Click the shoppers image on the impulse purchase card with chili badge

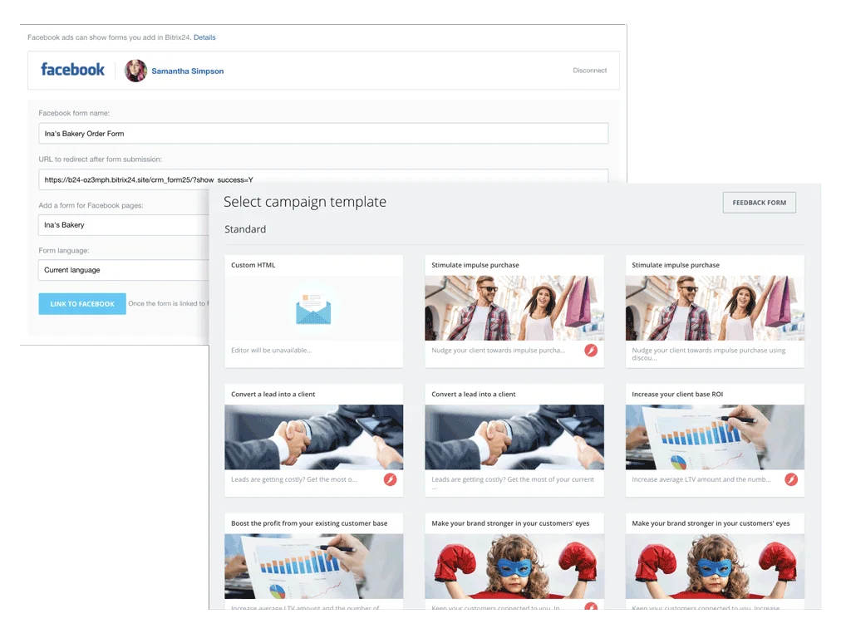(514, 308)
